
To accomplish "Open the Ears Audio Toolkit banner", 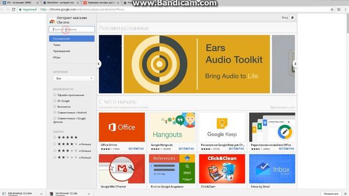I will (x=197, y=64).
